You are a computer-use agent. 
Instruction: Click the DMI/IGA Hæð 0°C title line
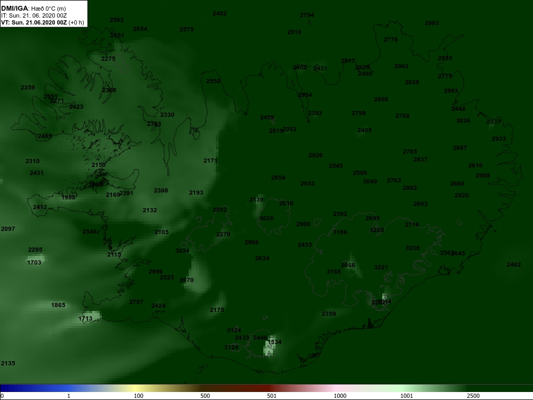coord(33,9)
